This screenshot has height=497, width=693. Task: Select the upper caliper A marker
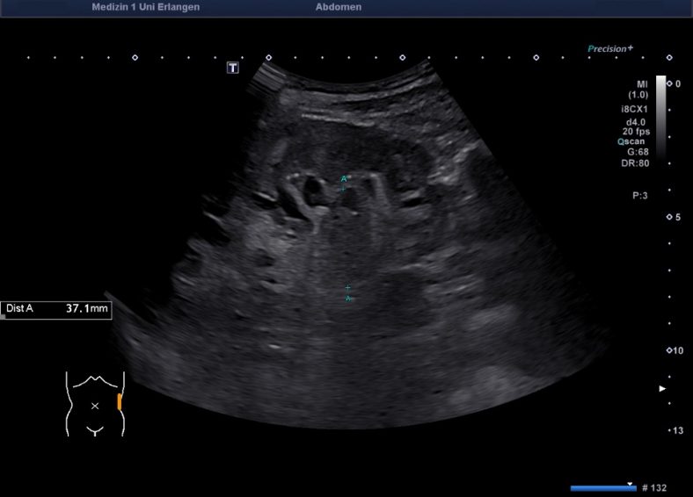click(344, 183)
